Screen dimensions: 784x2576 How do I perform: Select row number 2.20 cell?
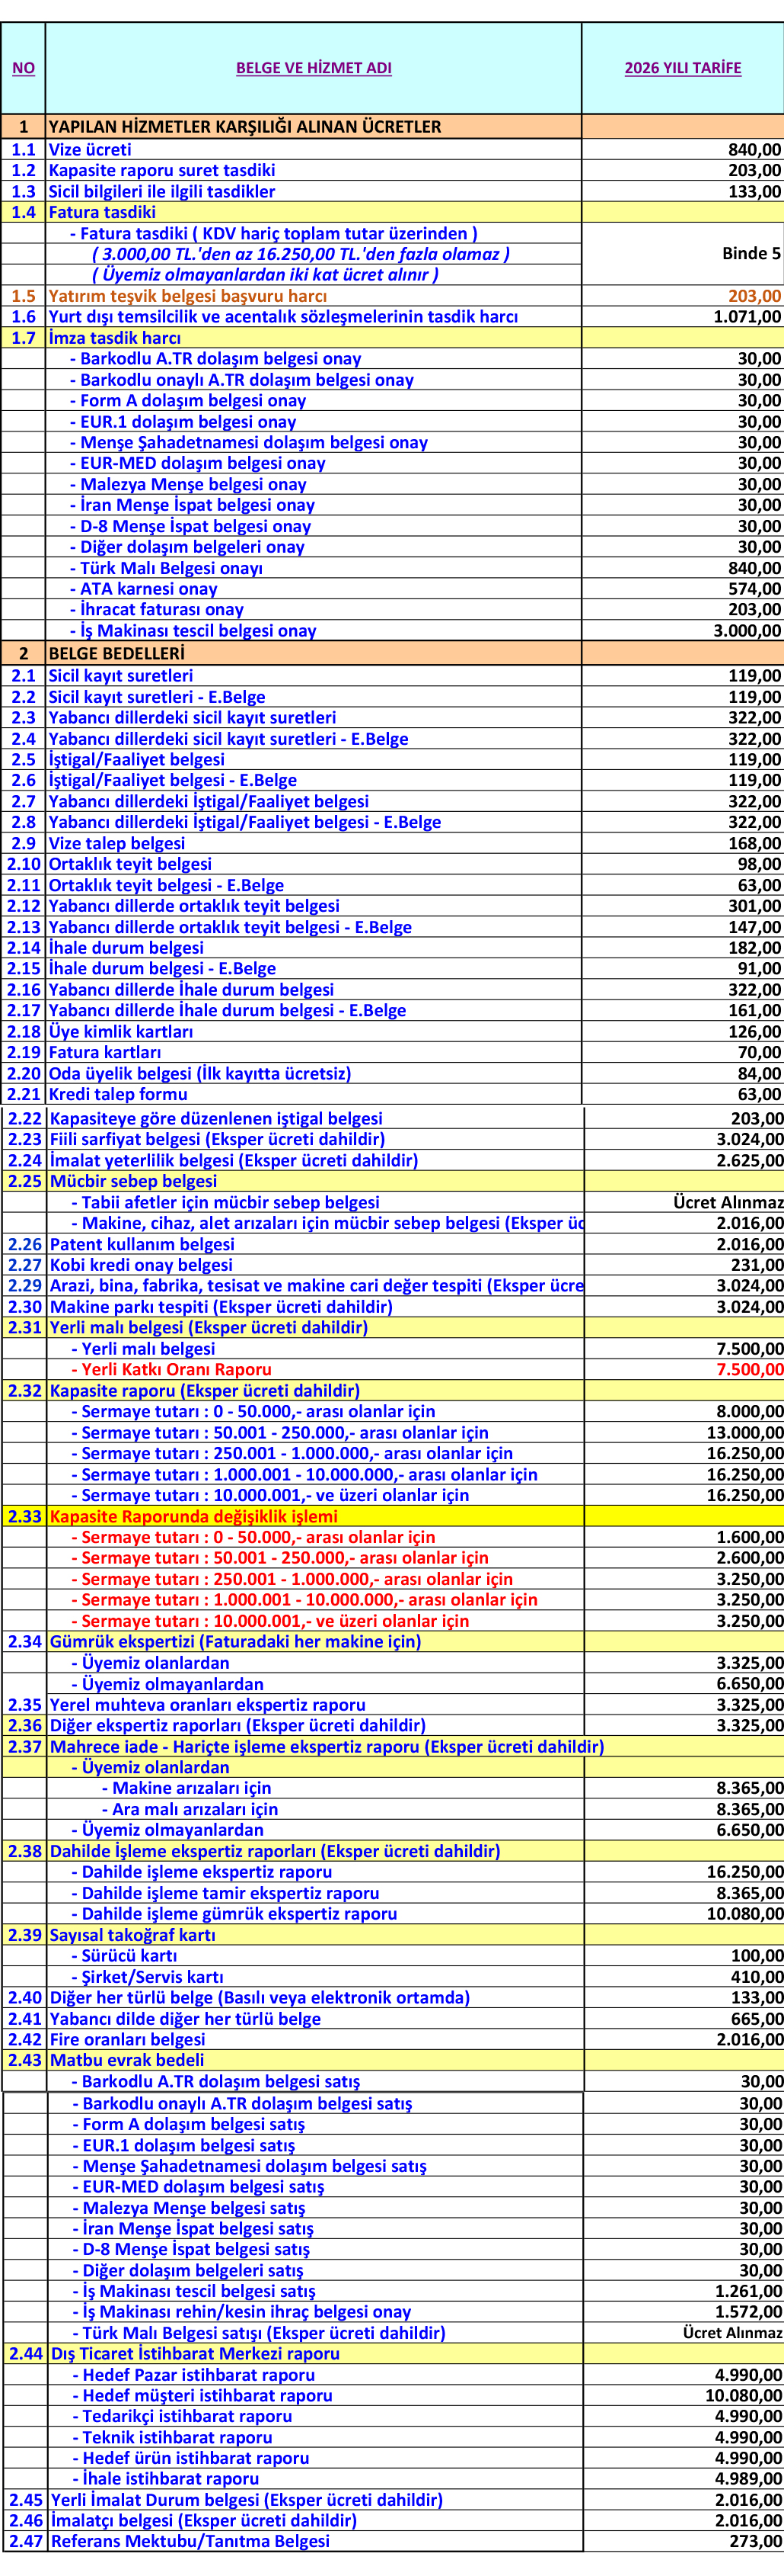click(x=24, y=1073)
